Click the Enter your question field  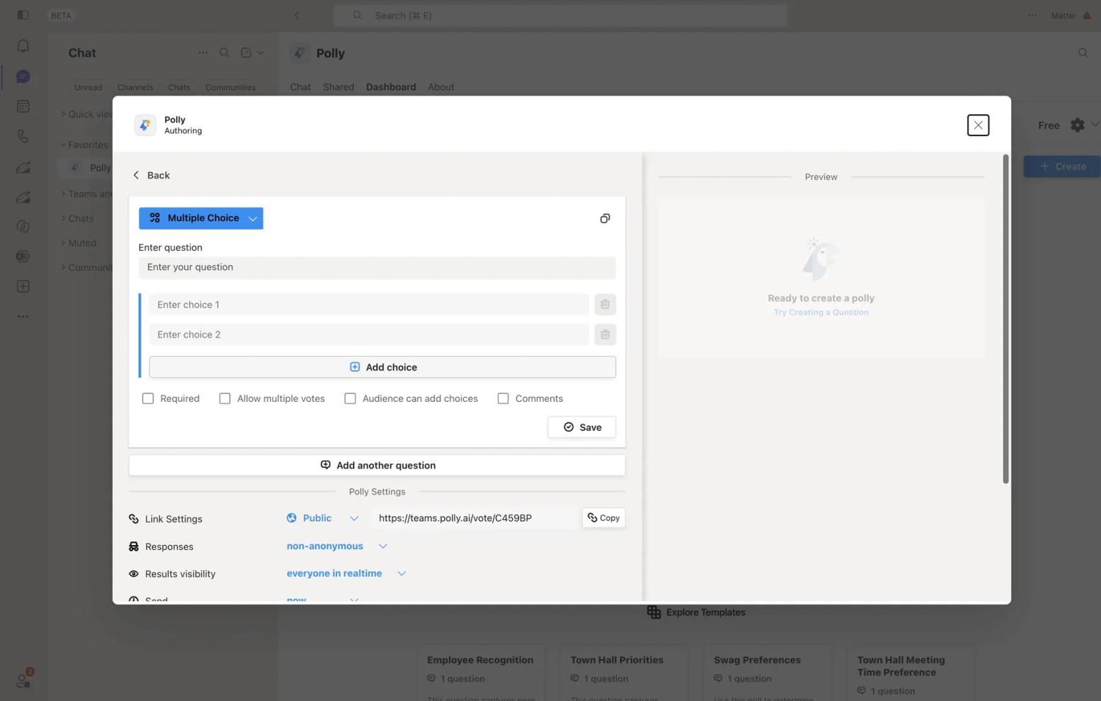point(377,267)
